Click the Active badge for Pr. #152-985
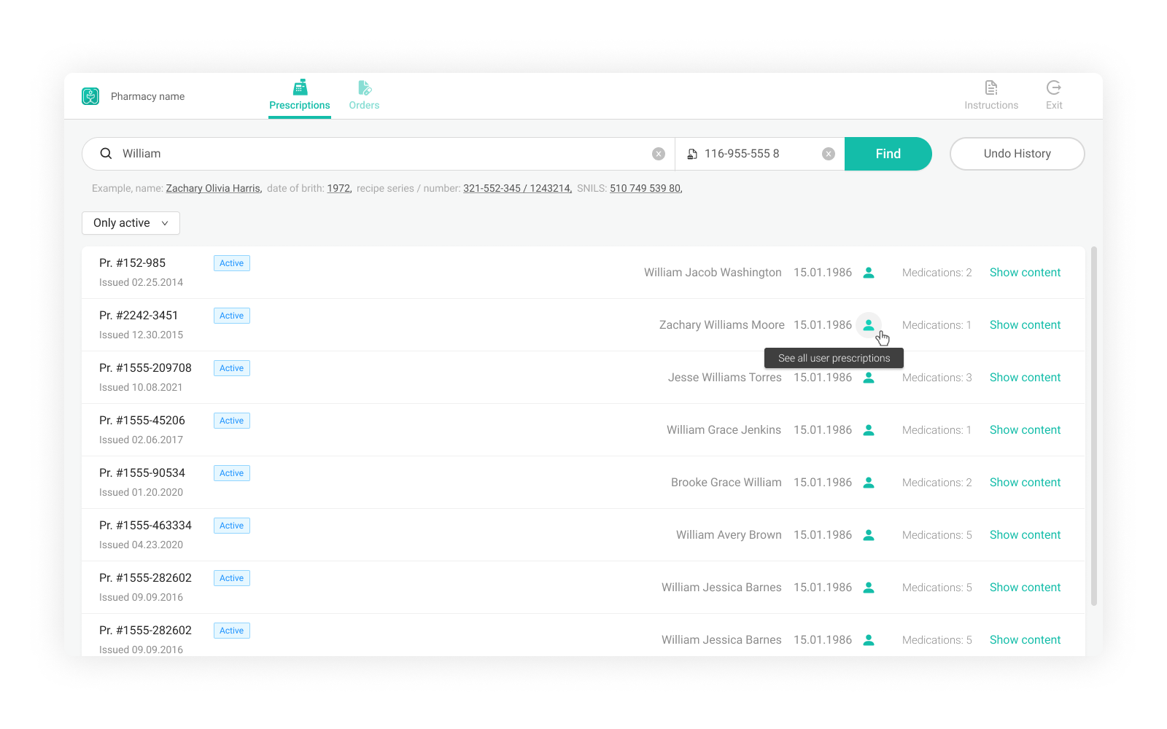The height and width of the screenshot is (729, 1167). tap(232, 263)
